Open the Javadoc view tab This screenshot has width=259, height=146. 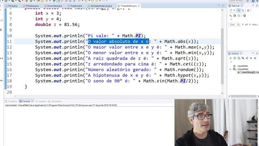41,101
